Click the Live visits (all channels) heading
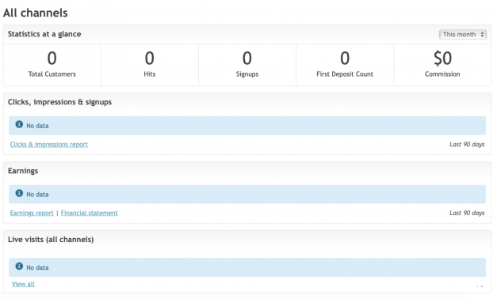497x299 pixels. point(51,240)
